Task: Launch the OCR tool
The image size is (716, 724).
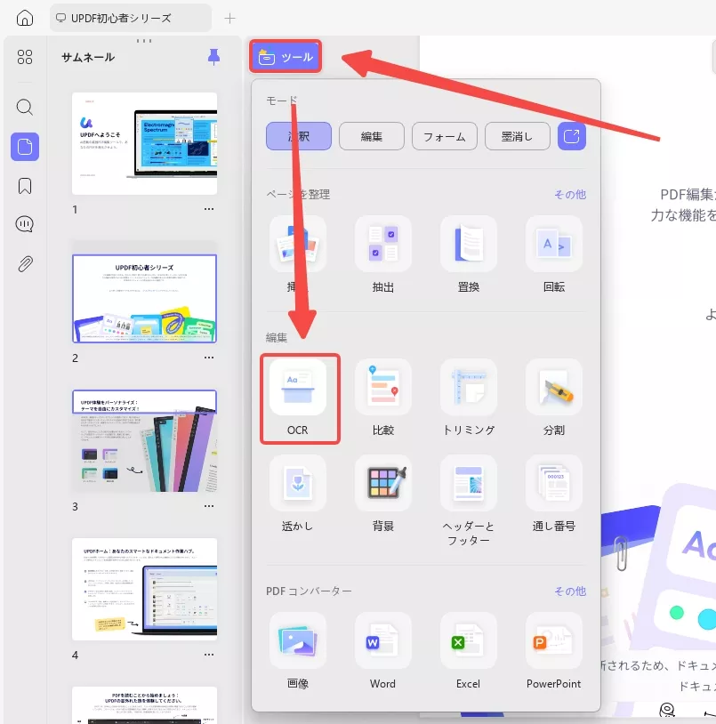Action: click(x=298, y=398)
